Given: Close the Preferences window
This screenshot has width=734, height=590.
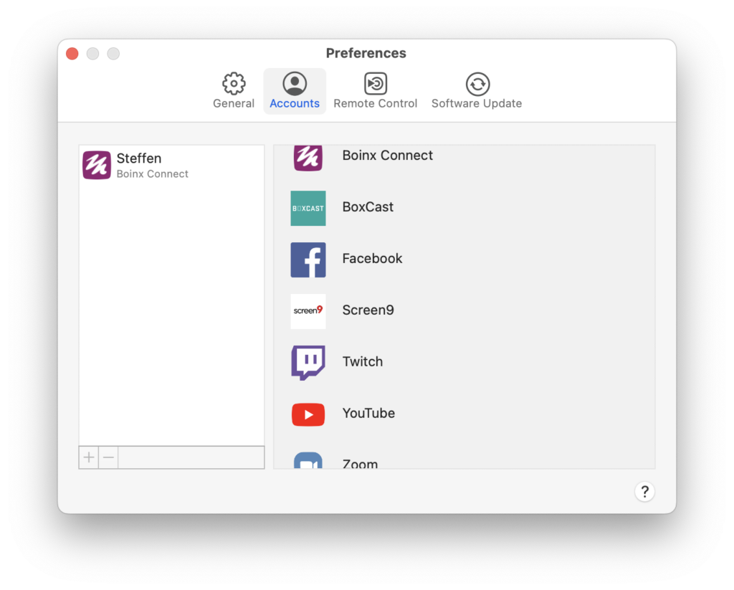Looking at the screenshot, I should coord(72,53).
